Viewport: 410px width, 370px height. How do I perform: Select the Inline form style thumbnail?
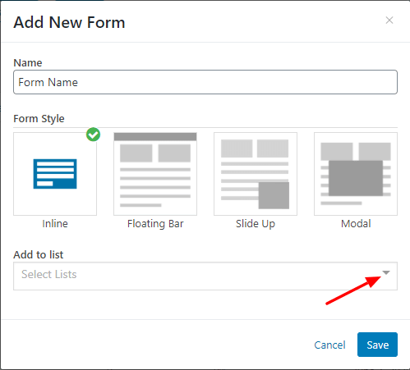[x=55, y=174]
